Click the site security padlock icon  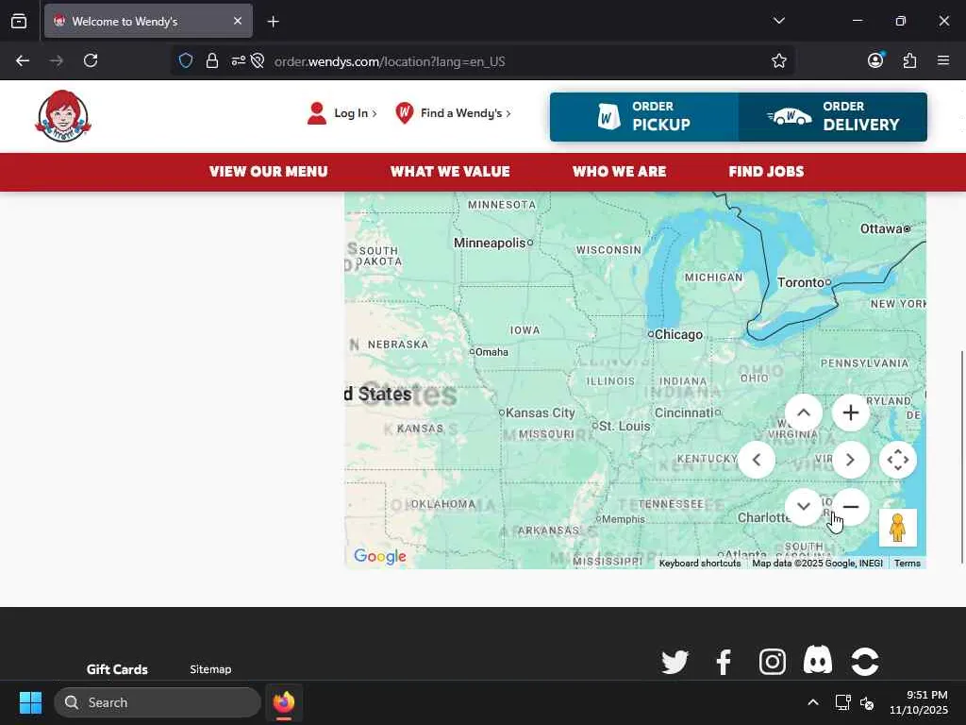coord(212,61)
